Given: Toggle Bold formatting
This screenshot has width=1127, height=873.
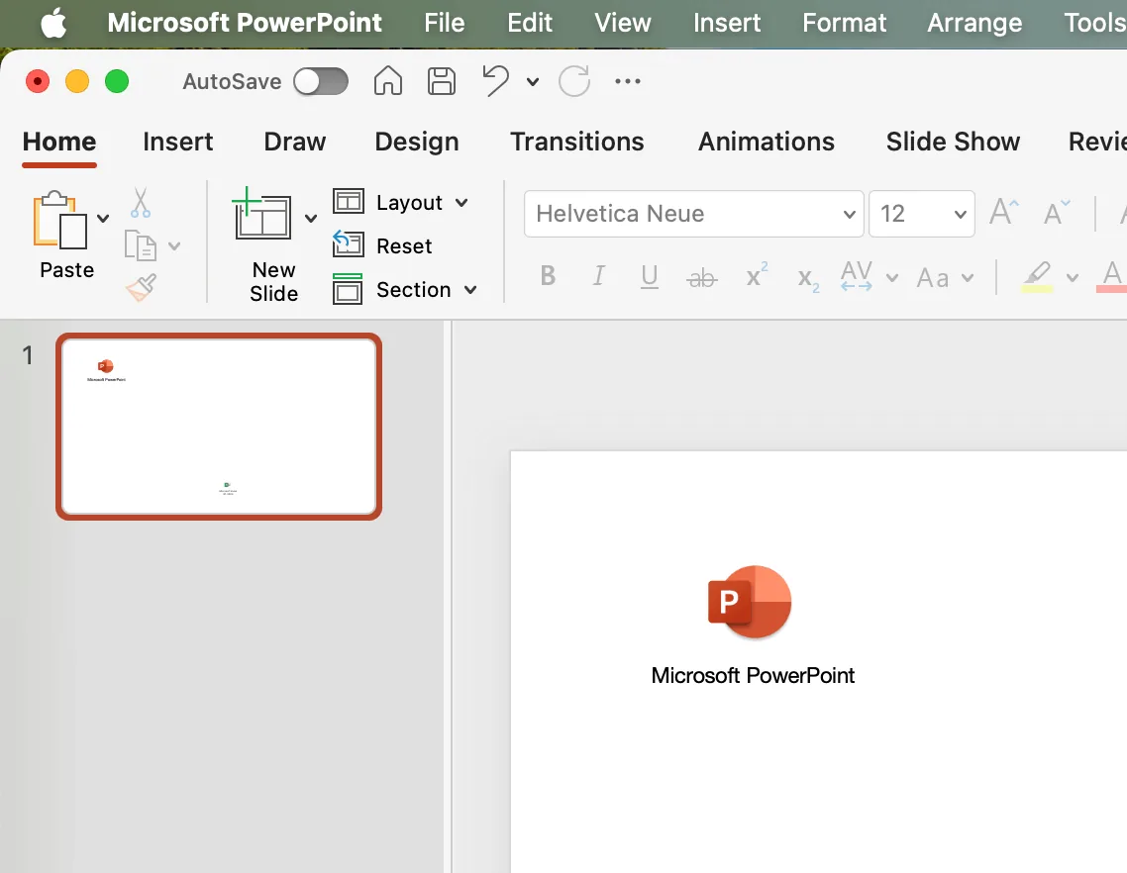Looking at the screenshot, I should click(548, 276).
